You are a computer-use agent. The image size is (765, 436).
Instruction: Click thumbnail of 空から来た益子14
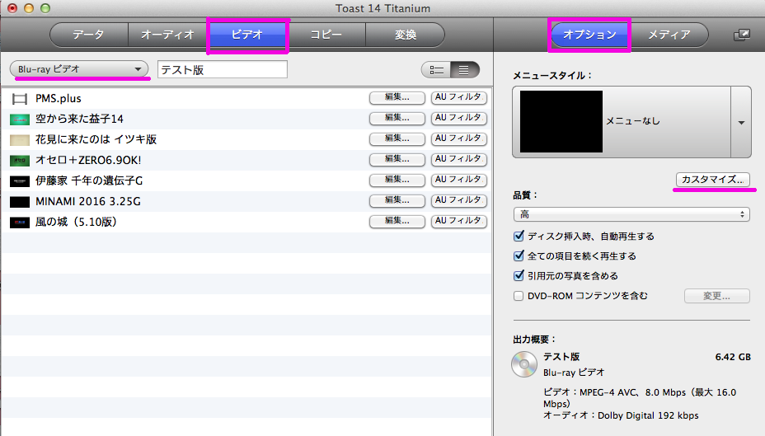(20, 120)
